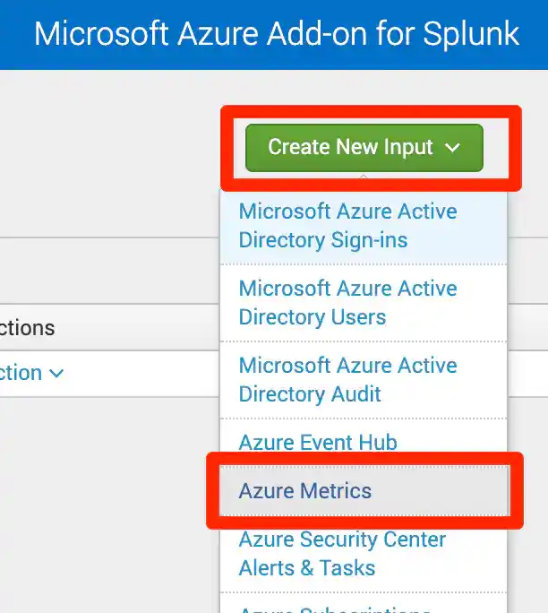
Task: Click the 'Directory Sign-ins' second text line
Action: 322,240
